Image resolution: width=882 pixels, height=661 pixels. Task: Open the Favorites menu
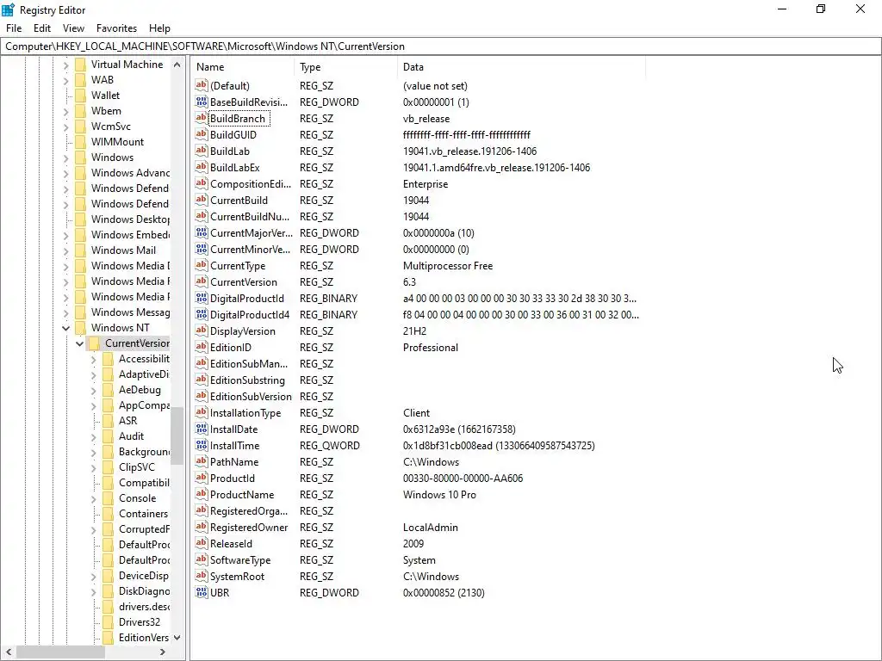(x=116, y=28)
